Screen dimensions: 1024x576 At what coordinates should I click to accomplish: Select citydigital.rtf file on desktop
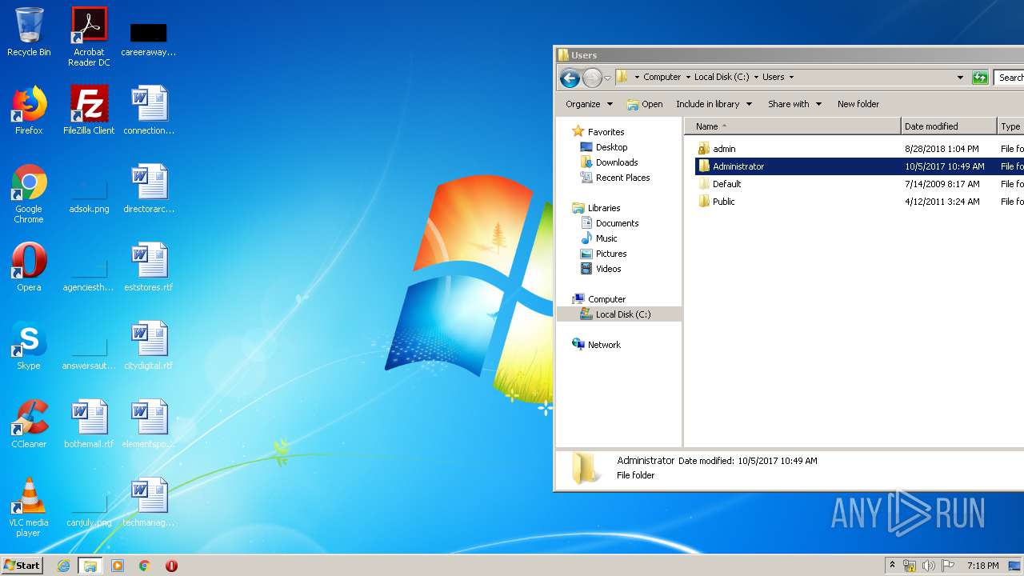tap(149, 346)
